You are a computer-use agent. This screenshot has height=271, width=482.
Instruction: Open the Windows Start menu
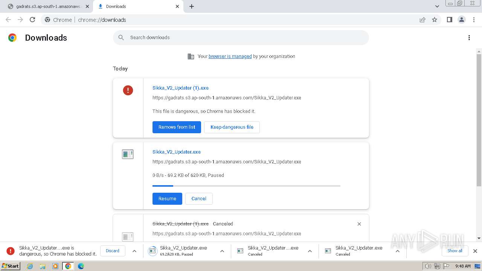click(11, 266)
